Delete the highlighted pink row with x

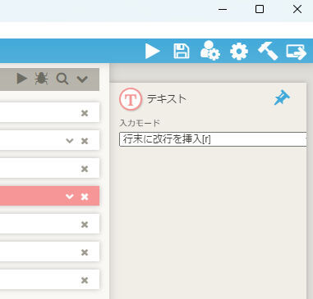coord(85,197)
